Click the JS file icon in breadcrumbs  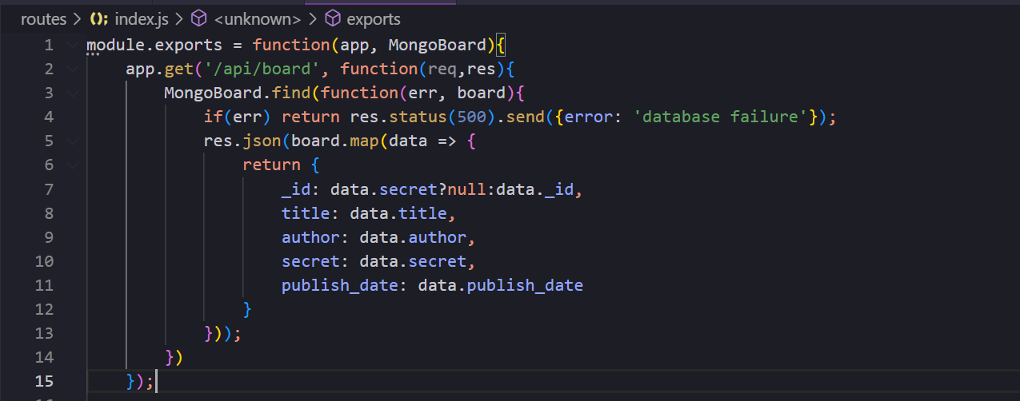98,18
